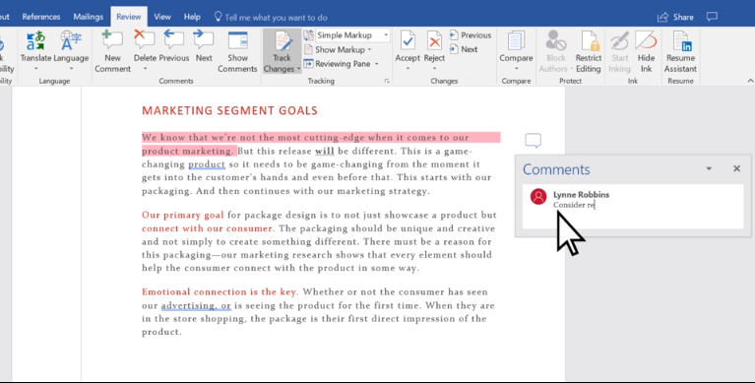Viewport: 755px width, 383px height.
Task: Click Tell me what you want to do
Action: click(271, 18)
